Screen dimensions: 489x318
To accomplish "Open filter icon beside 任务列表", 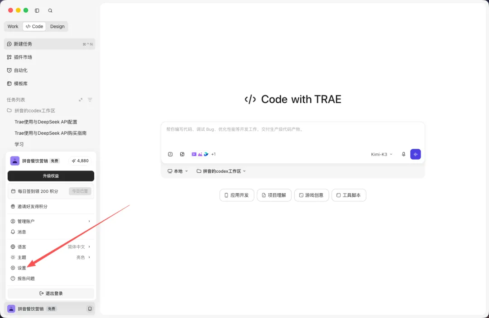I will point(90,100).
